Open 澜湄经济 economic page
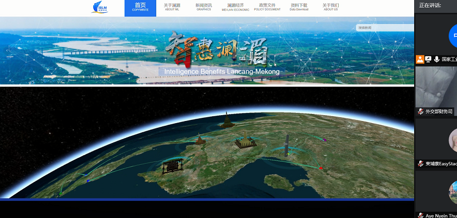The height and width of the screenshot is (218, 457). coord(235,7)
